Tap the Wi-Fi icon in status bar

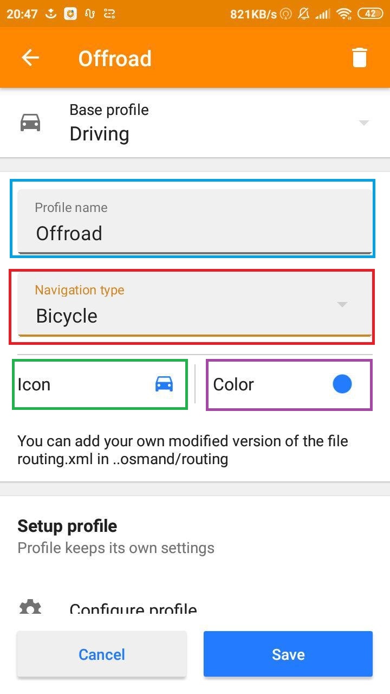coord(343,14)
